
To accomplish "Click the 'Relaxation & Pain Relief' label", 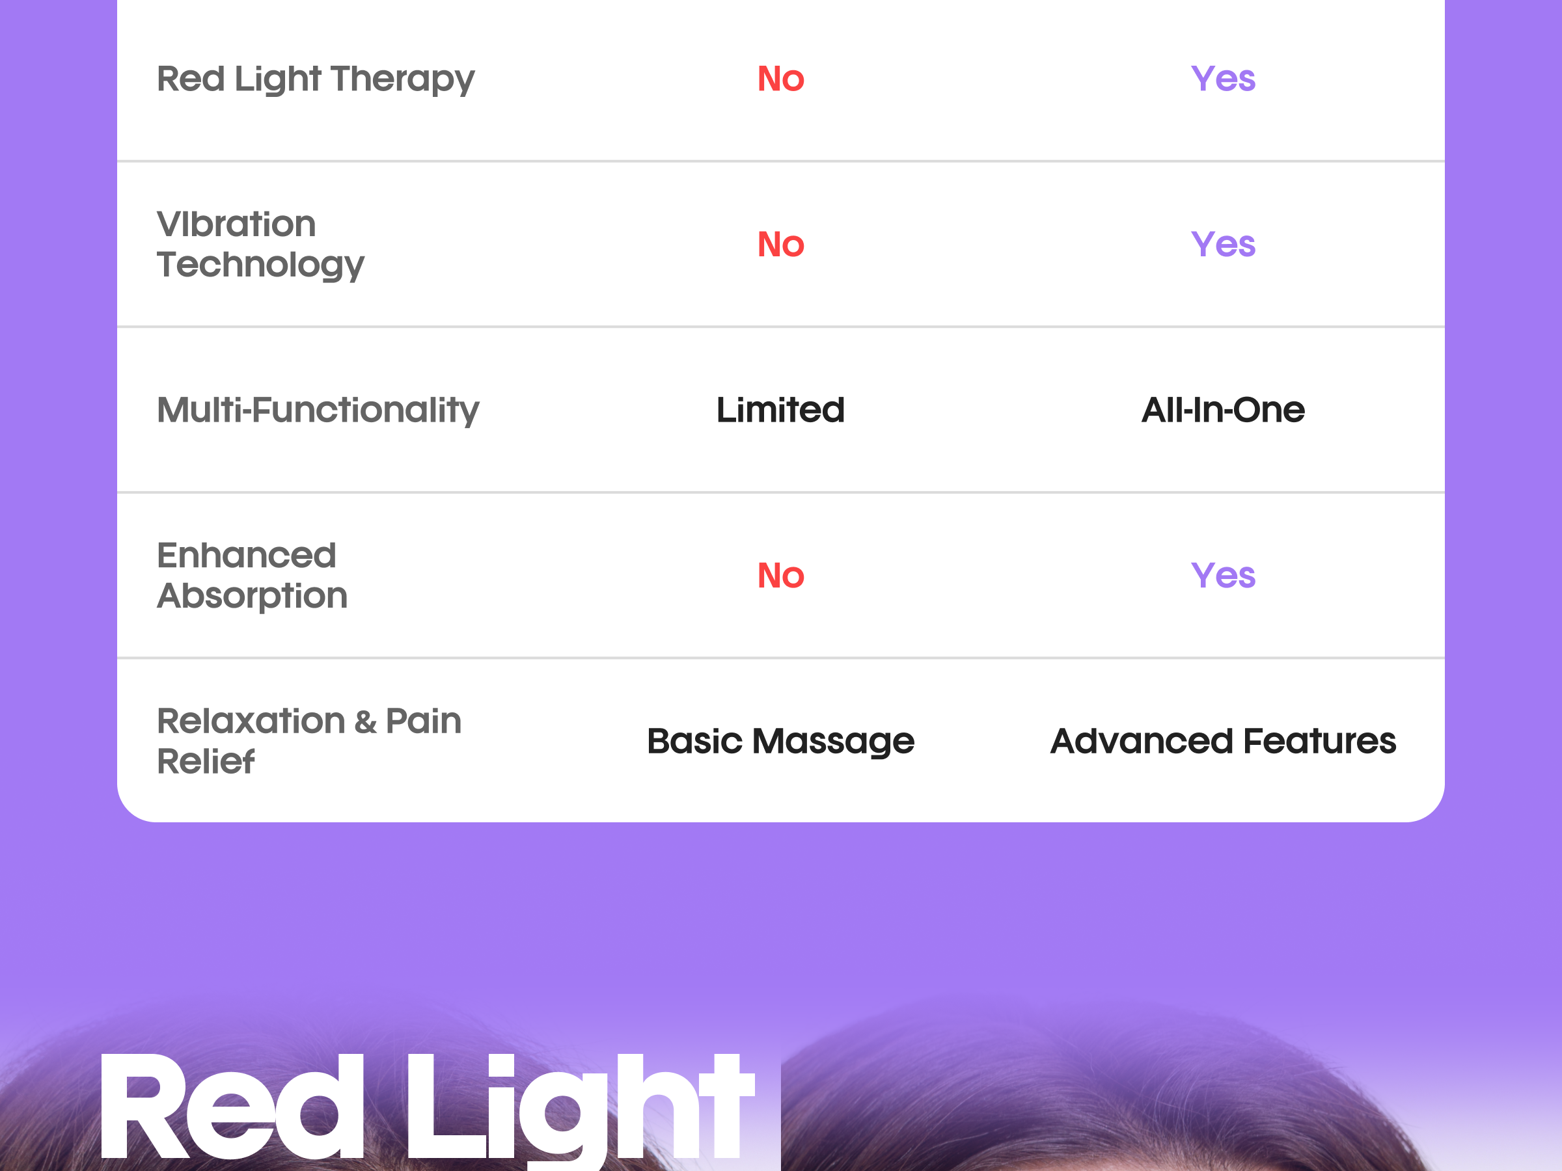I will 308,740.
